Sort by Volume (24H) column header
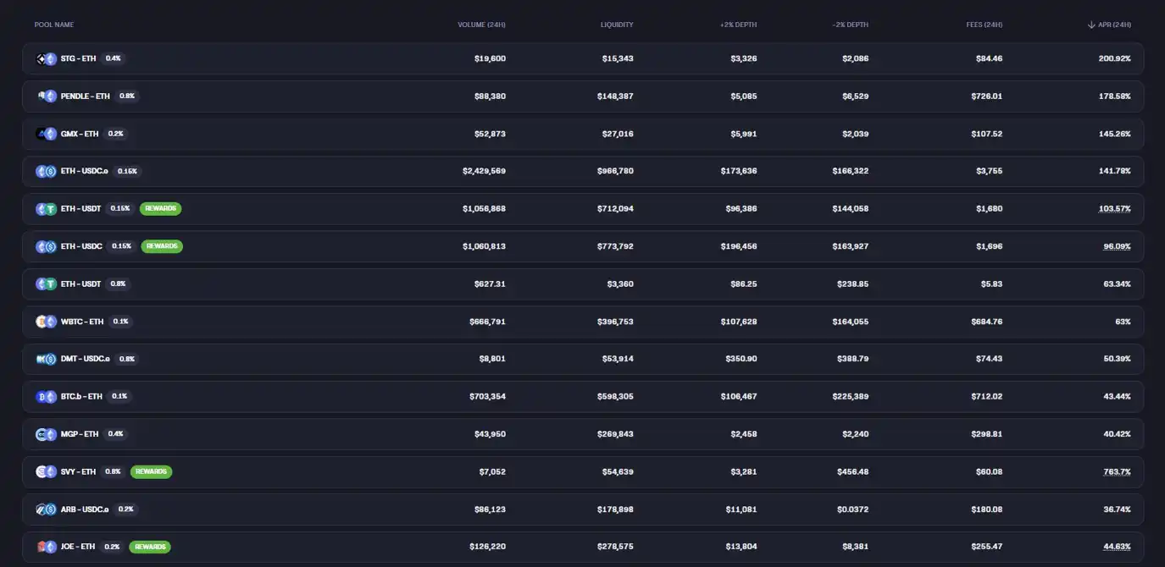 click(481, 25)
